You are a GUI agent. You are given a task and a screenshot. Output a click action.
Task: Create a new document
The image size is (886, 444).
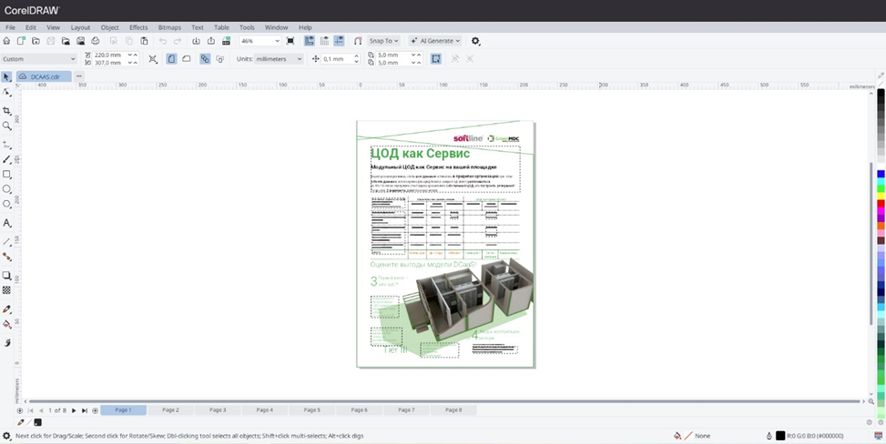(x=21, y=41)
